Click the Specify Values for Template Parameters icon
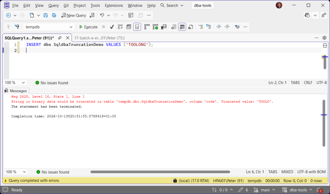Viewport: 330px width, 194px height. coord(237,27)
